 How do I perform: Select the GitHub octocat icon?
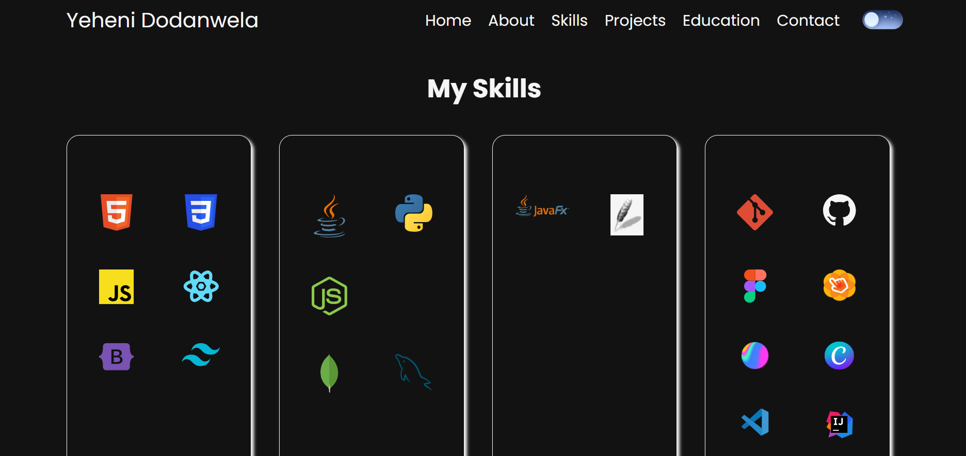point(840,210)
